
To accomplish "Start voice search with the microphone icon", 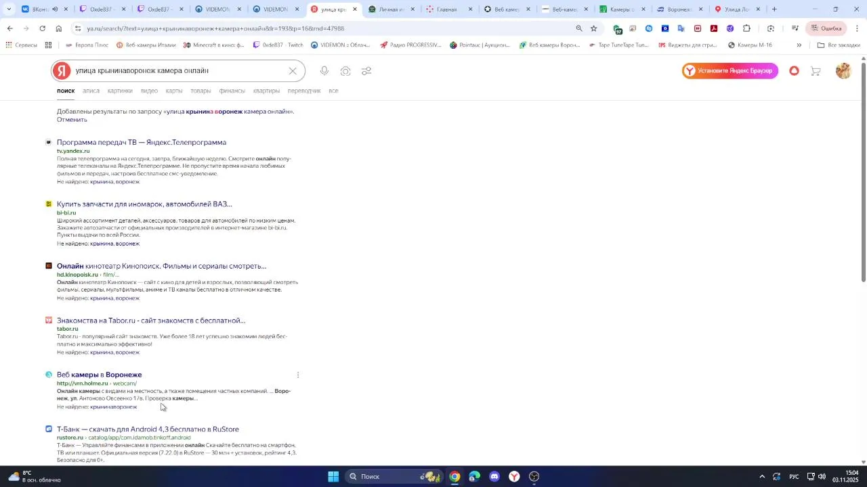I will (x=324, y=71).
